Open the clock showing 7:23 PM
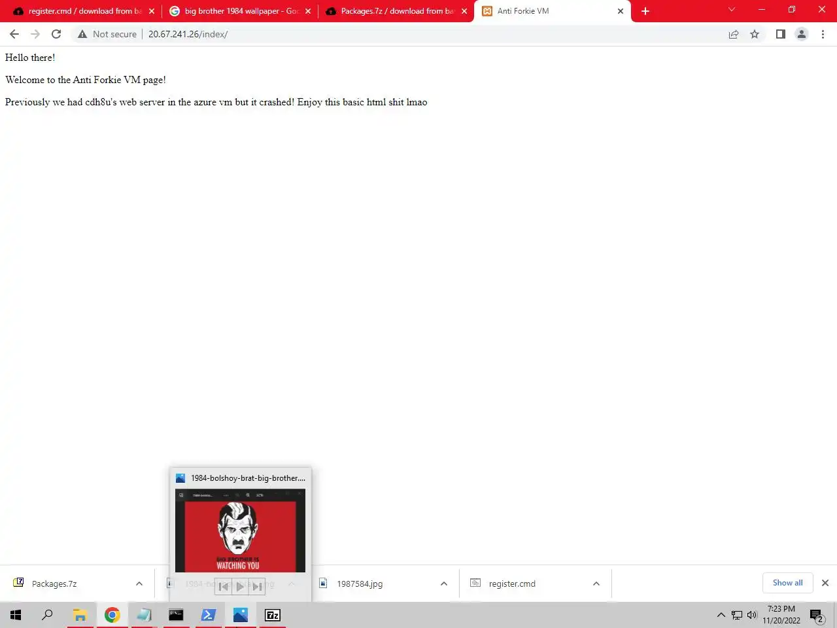The height and width of the screenshot is (628, 837). 781,615
